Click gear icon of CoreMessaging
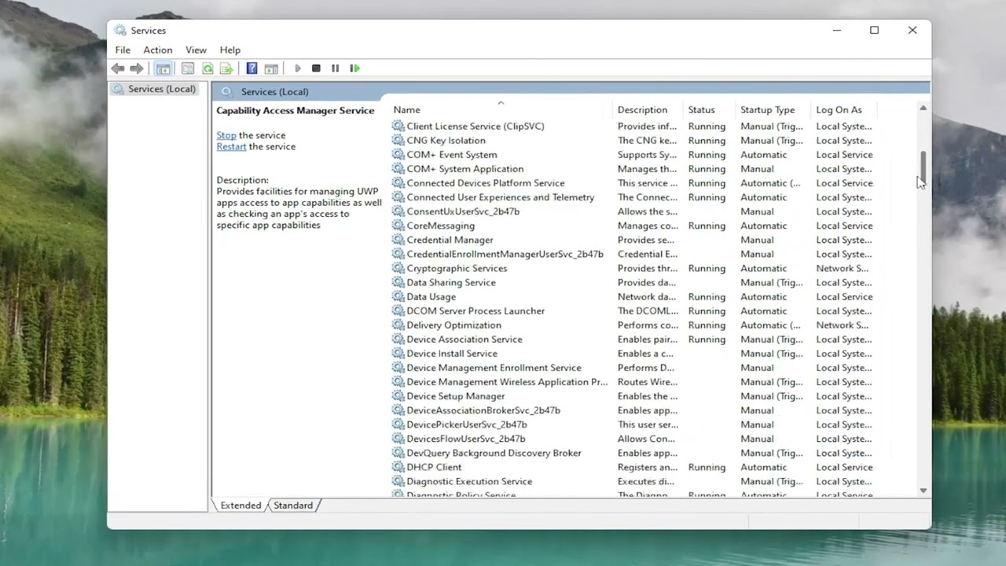This screenshot has height=566, width=1006. click(x=398, y=226)
